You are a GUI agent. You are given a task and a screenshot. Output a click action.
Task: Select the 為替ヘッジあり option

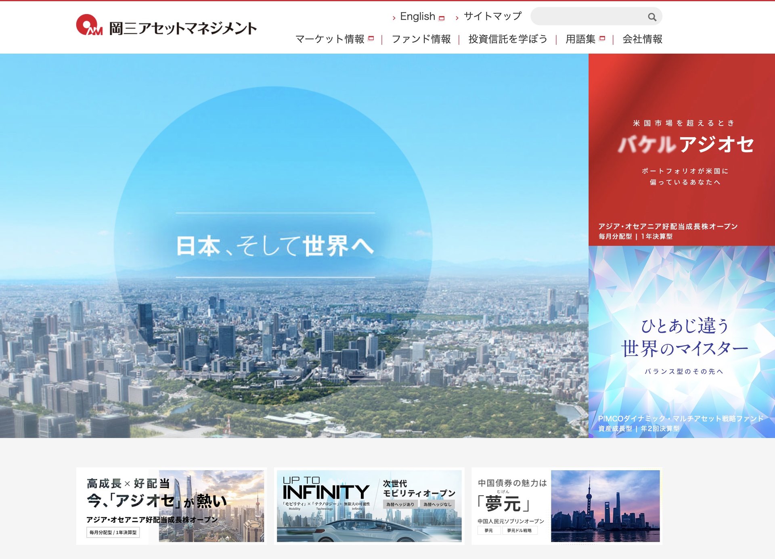(x=400, y=504)
